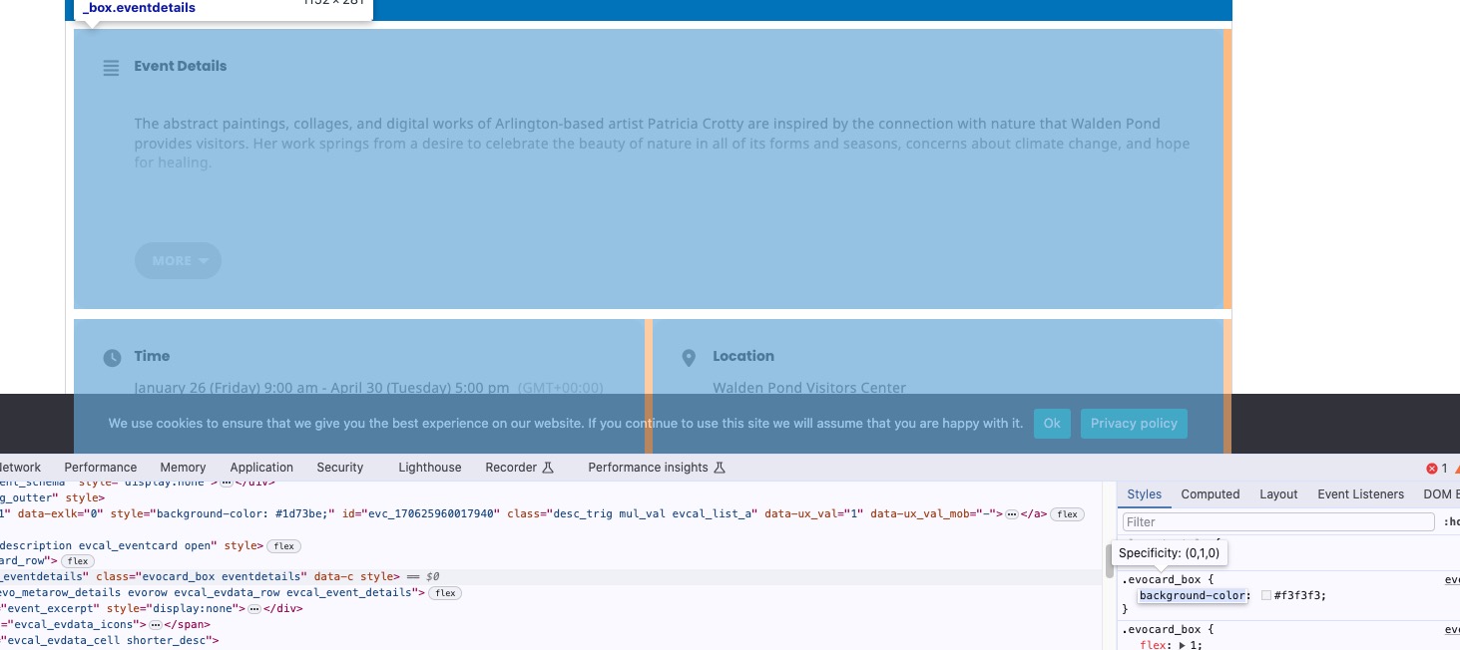The image size is (1460, 650).
Task: Expand ellipsis in evcal_evdata_icons span
Action: click(x=156, y=624)
